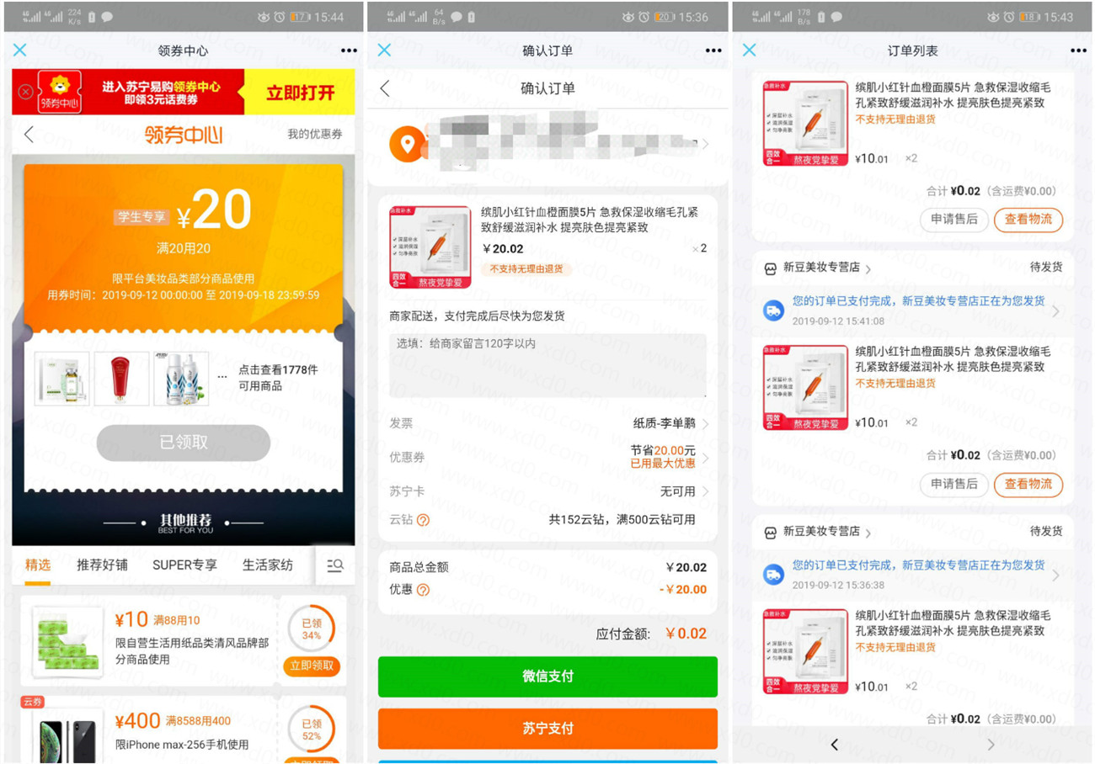Open the category list search icon beside tabs
The height and width of the screenshot is (764, 1095).
click(334, 565)
